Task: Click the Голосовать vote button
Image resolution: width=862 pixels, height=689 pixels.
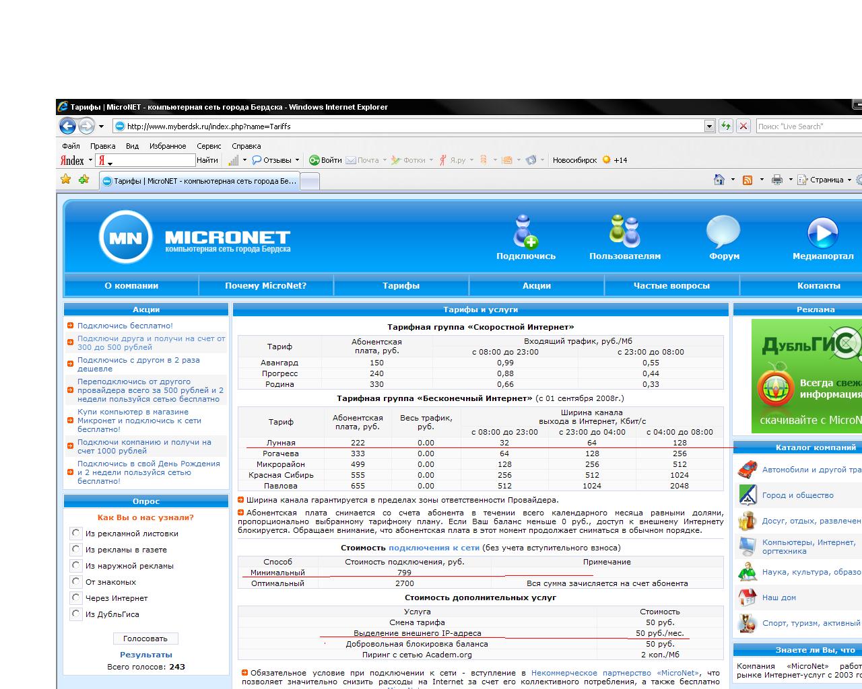Action: pos(145,638)
